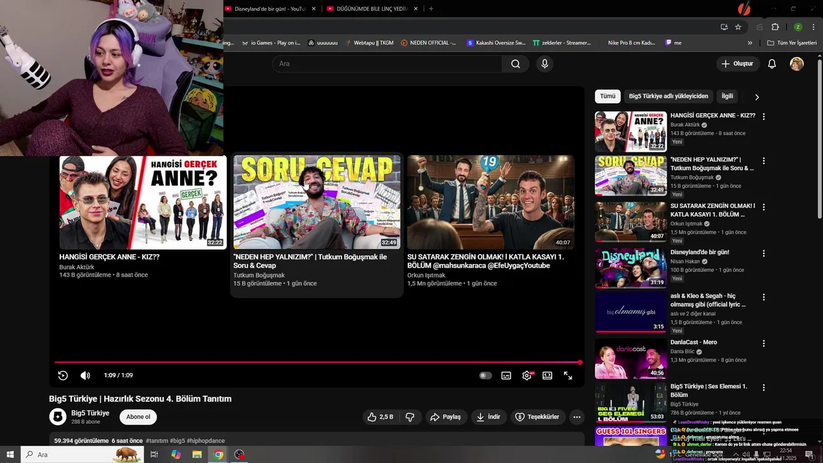Switch to theater mode in the player
This screenshot has width=823, height=463.
click(x=547, y=376)
